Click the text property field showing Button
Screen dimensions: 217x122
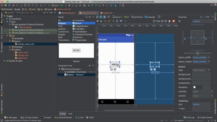click(201, 104)
